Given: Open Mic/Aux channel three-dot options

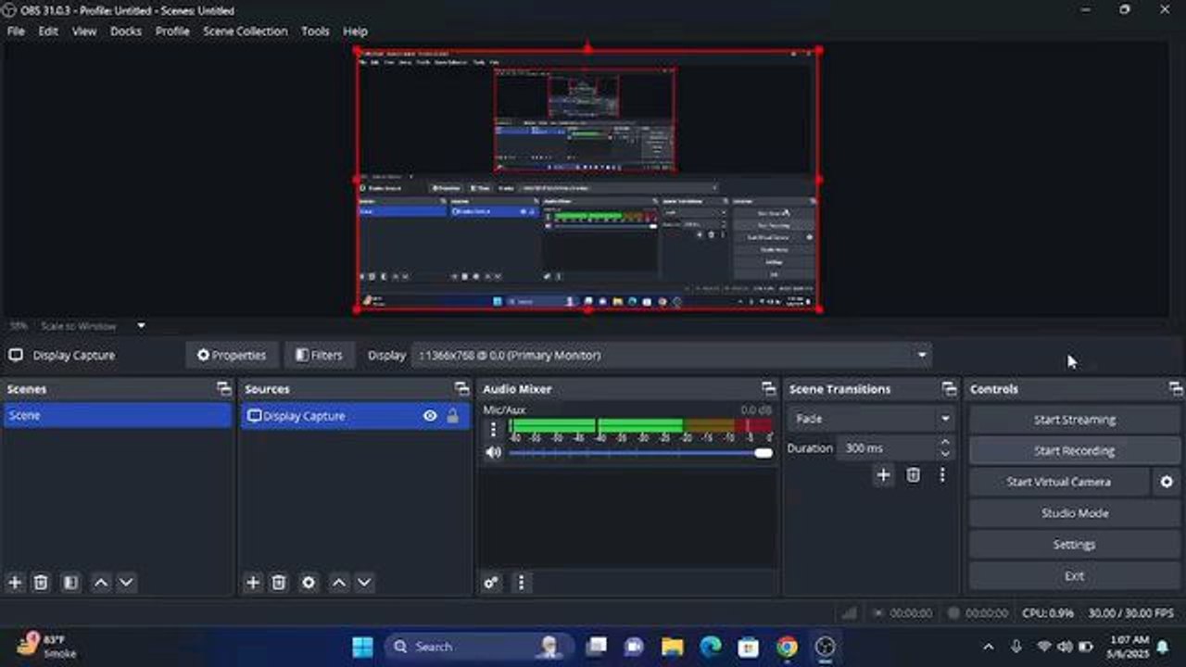Looking at the screenshot, I should [x=493, y=430].
